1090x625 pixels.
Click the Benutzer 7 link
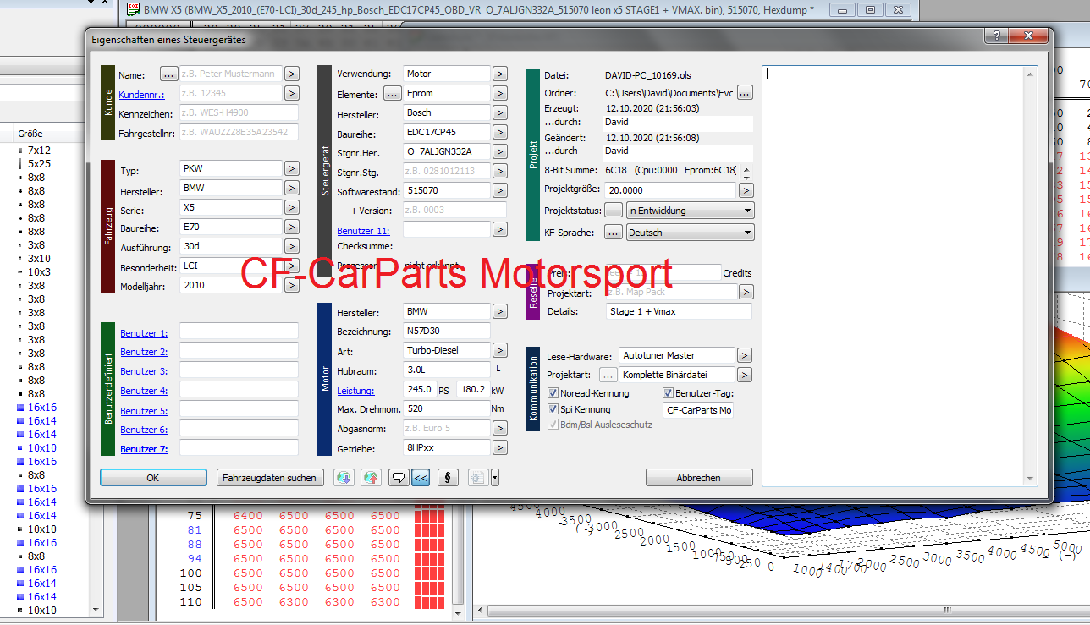click(x=144, y=449)
